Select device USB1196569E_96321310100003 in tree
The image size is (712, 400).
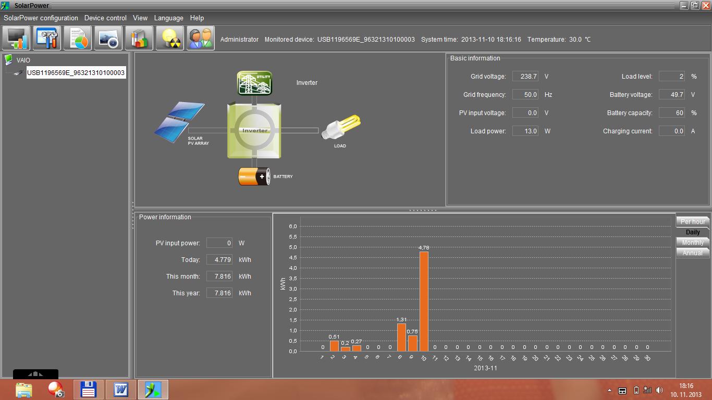pos(76,73)
